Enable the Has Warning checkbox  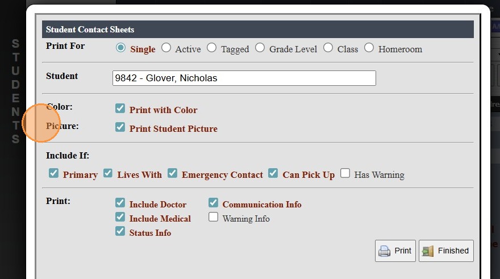(345, 173)
